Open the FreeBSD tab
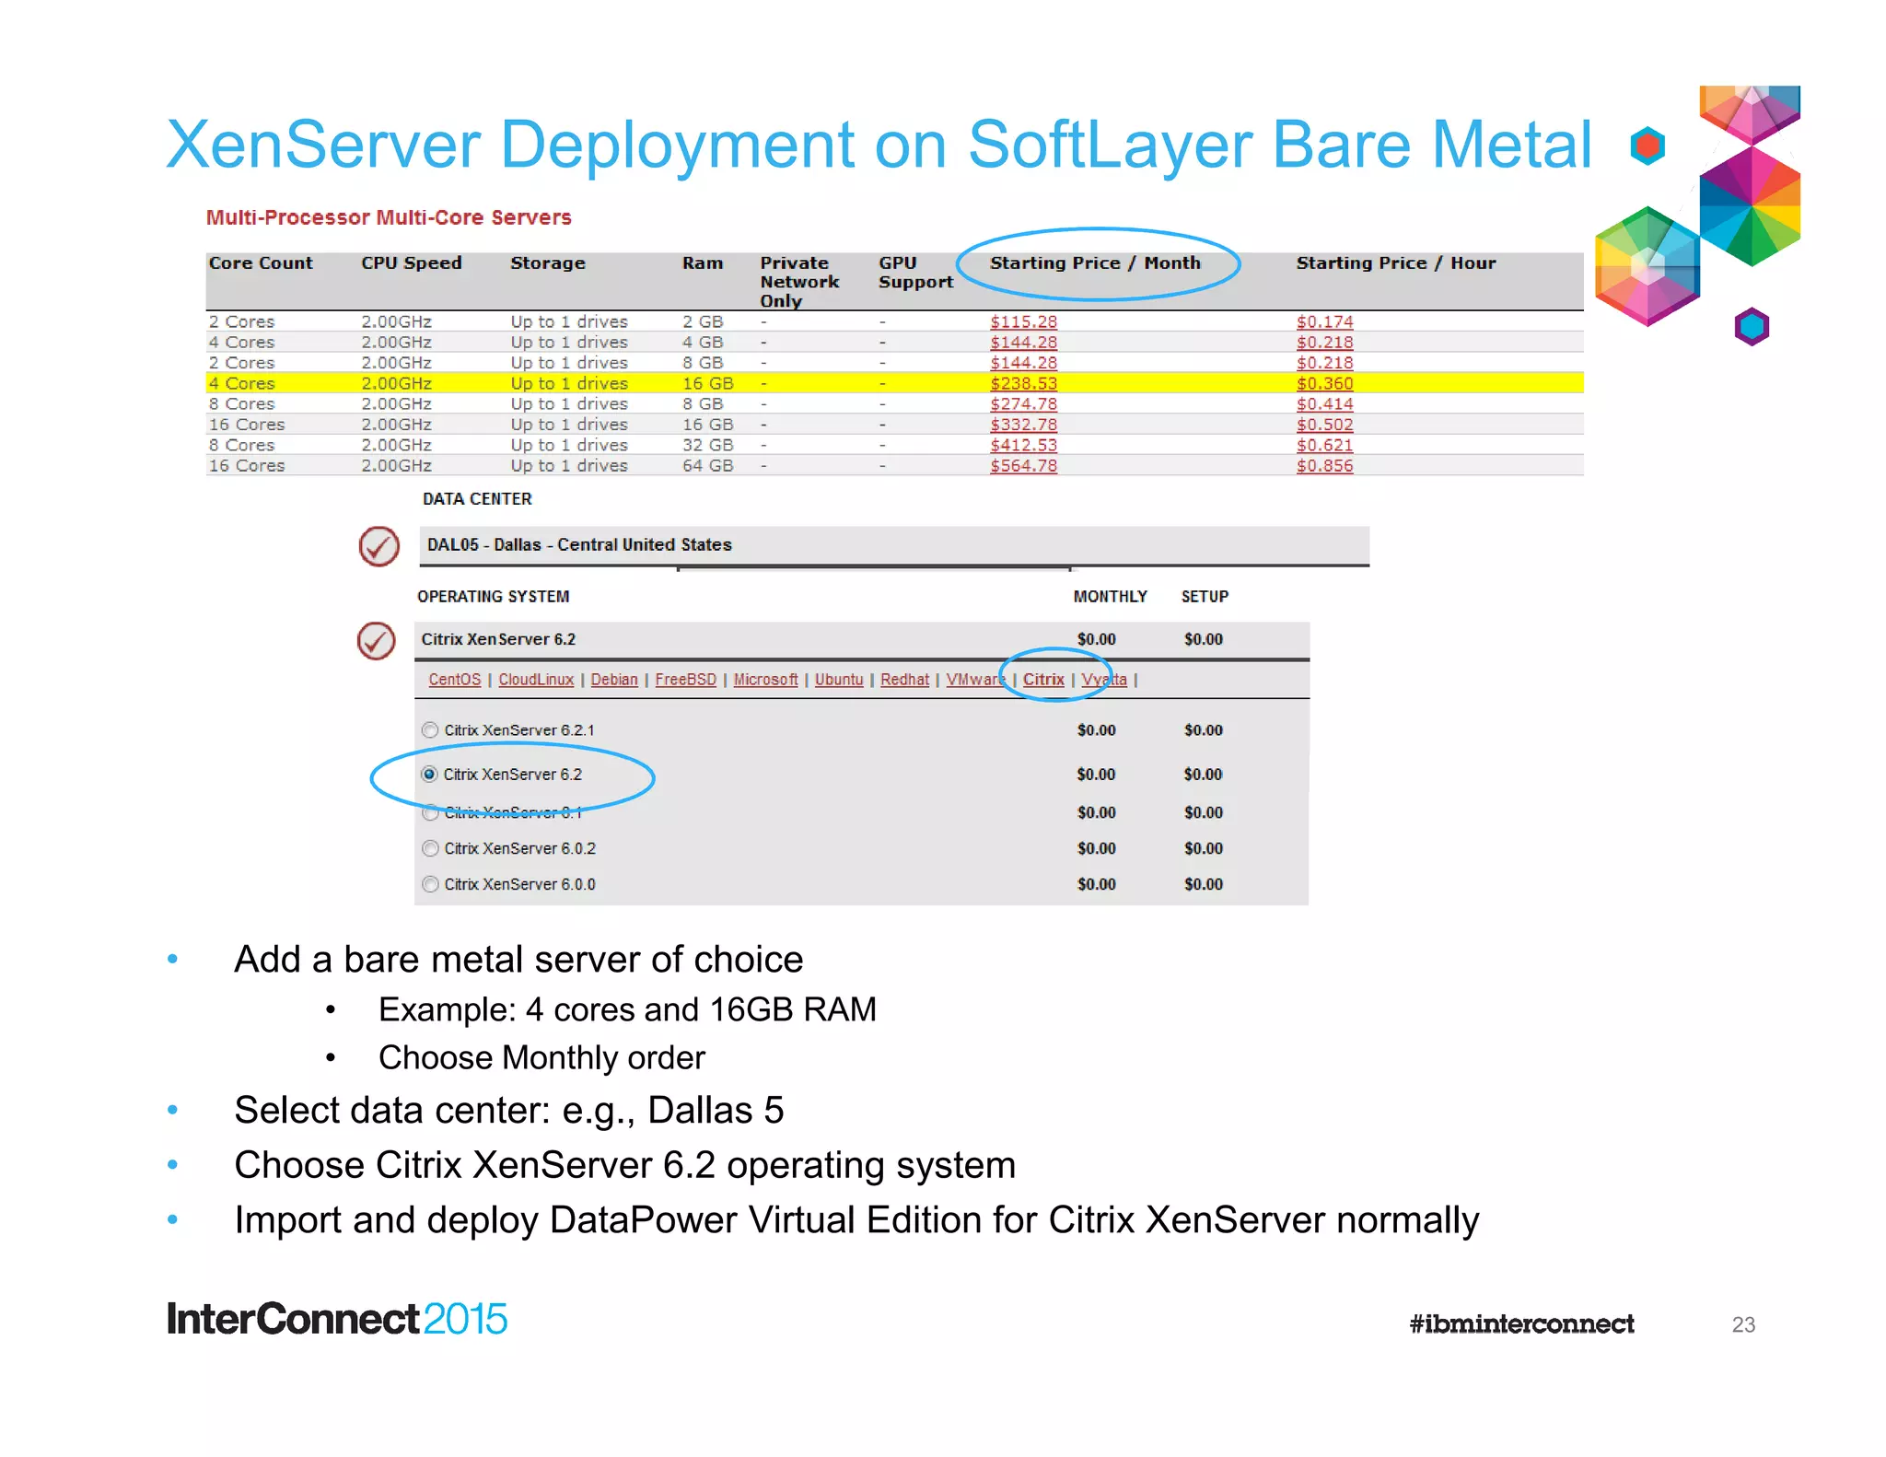This screenshot has width=1886, height=1457. (x=686, y=680)
